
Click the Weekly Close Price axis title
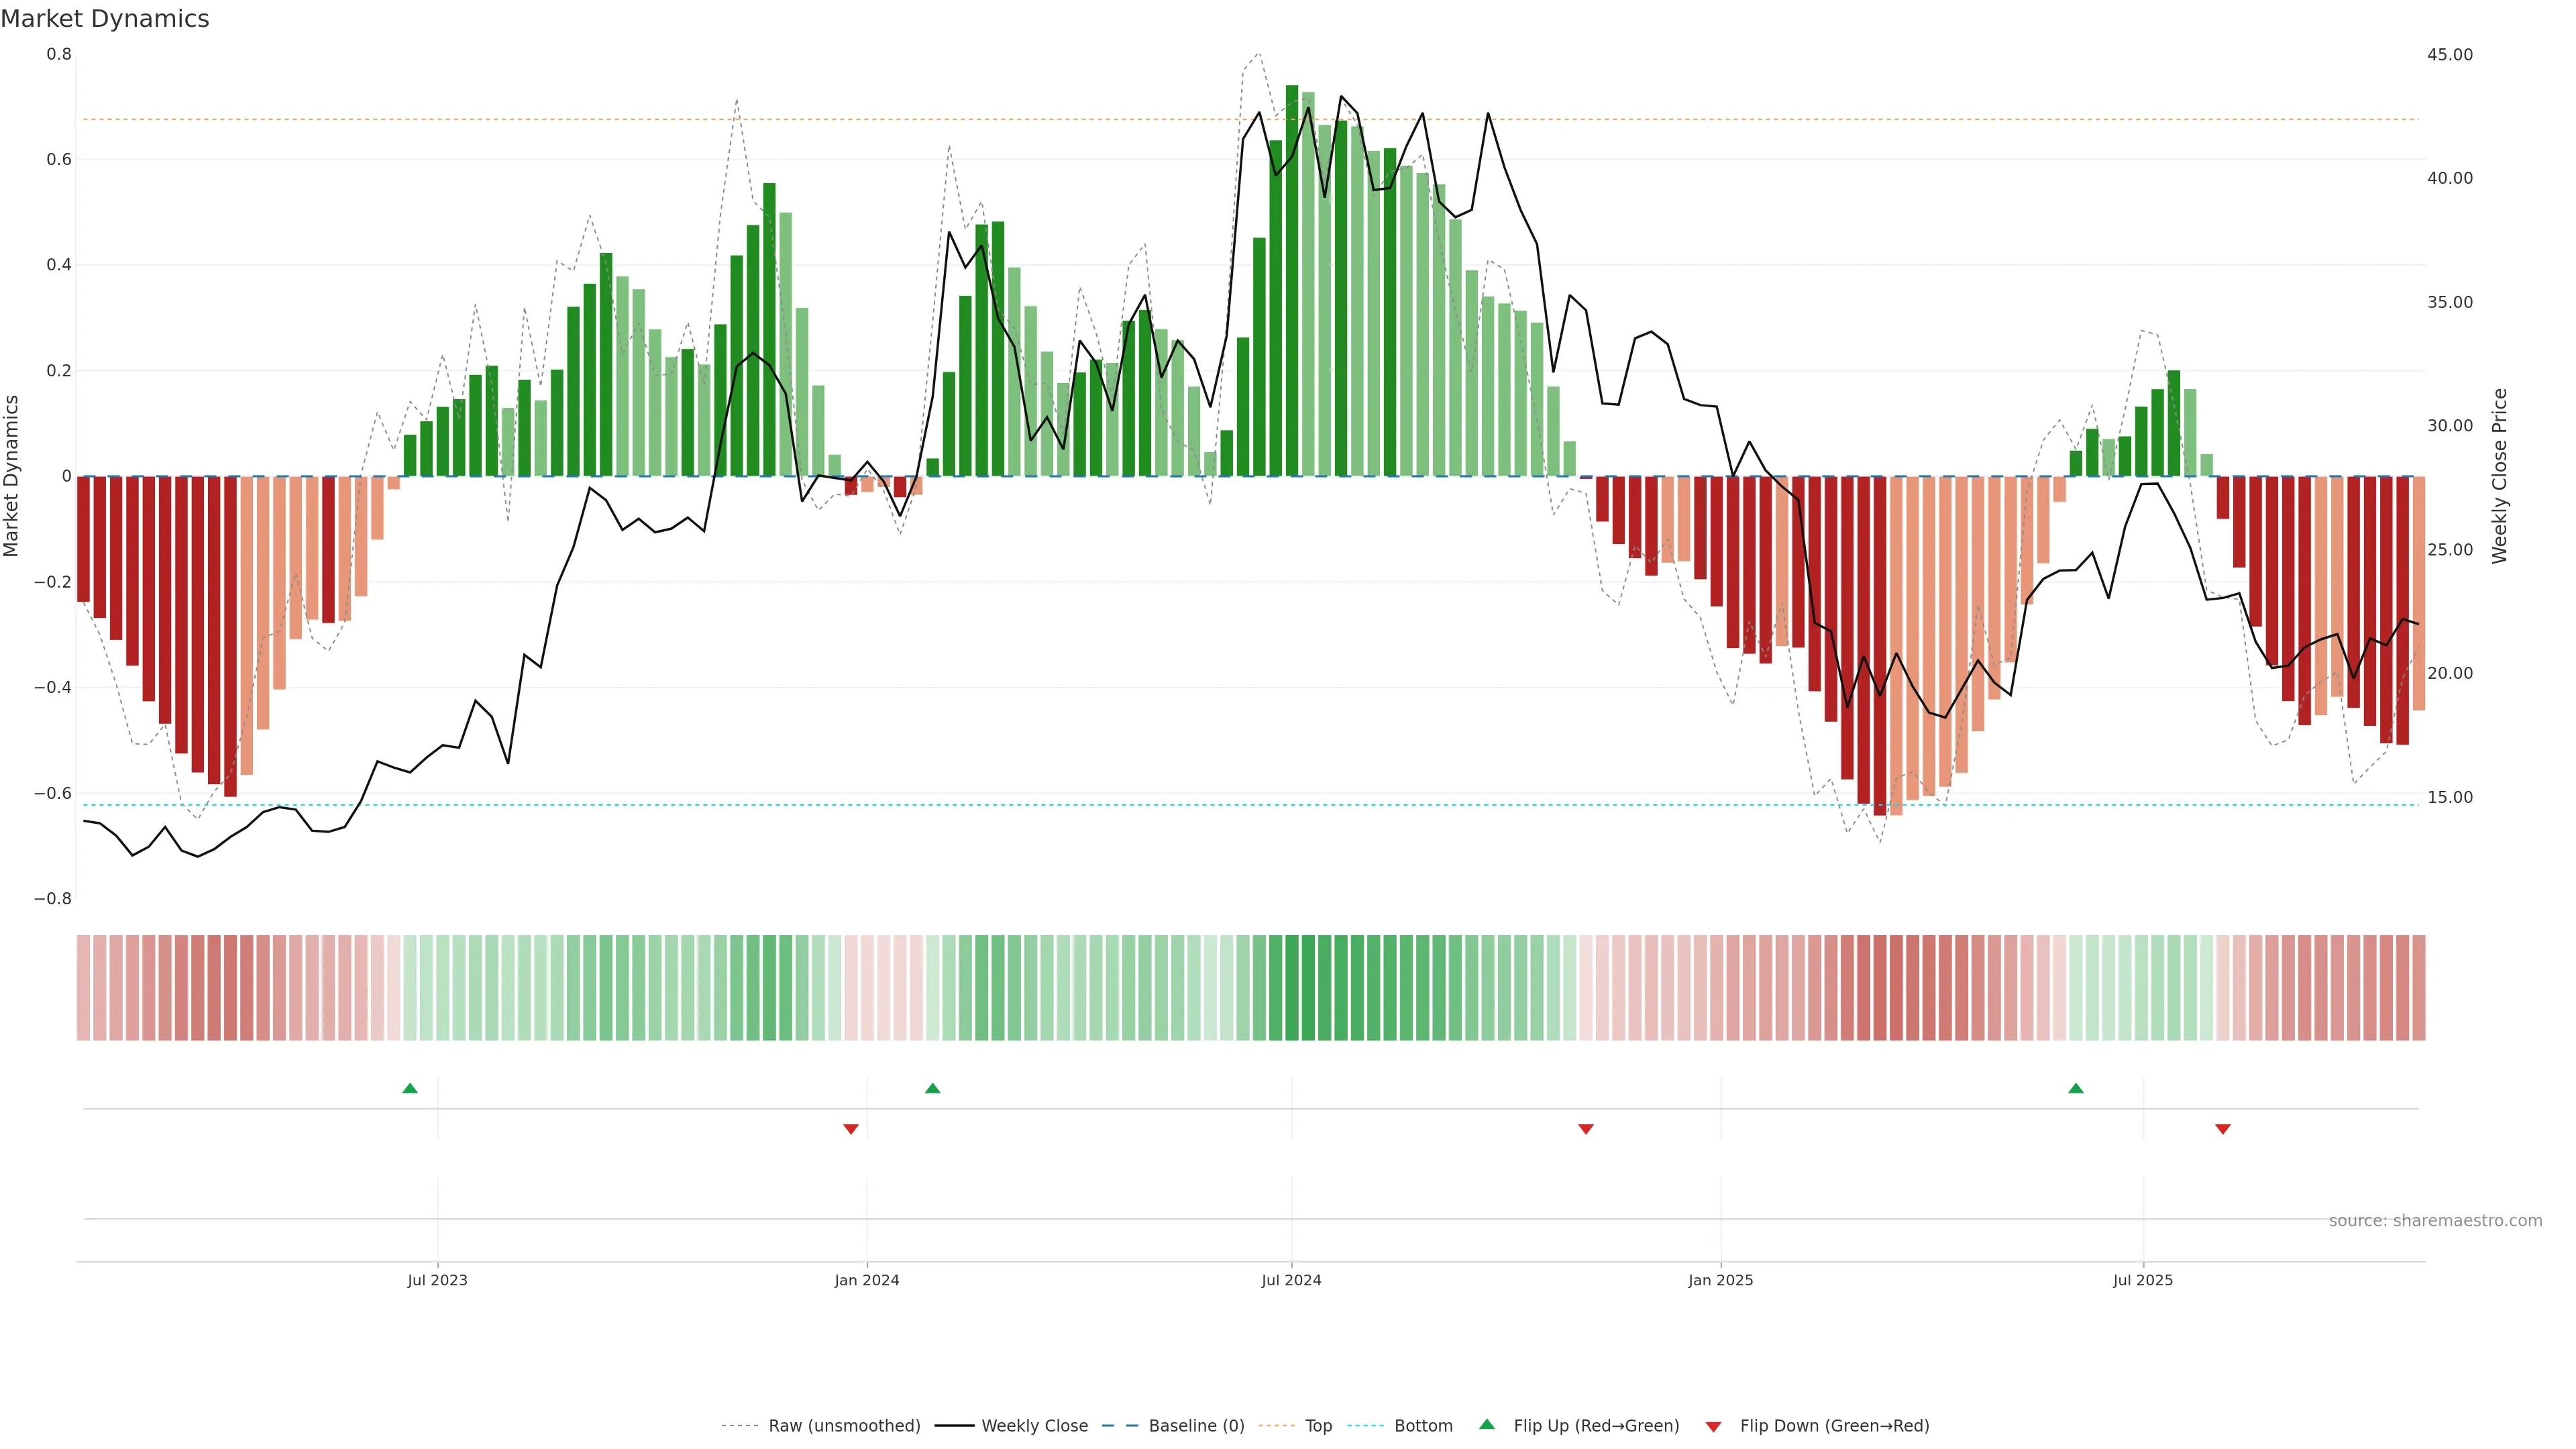2500,476
